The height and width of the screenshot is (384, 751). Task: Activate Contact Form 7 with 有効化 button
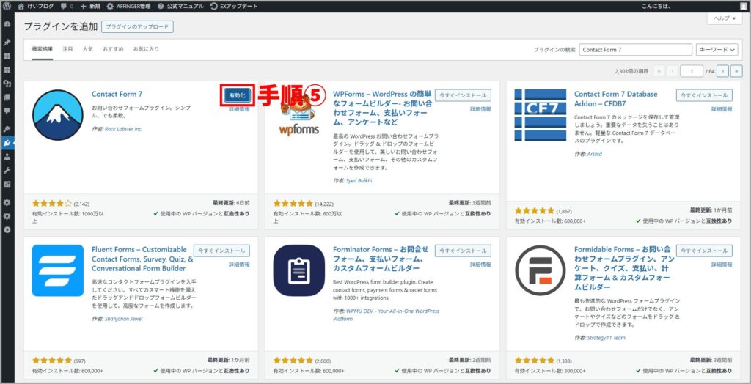(x=236, y=95)
